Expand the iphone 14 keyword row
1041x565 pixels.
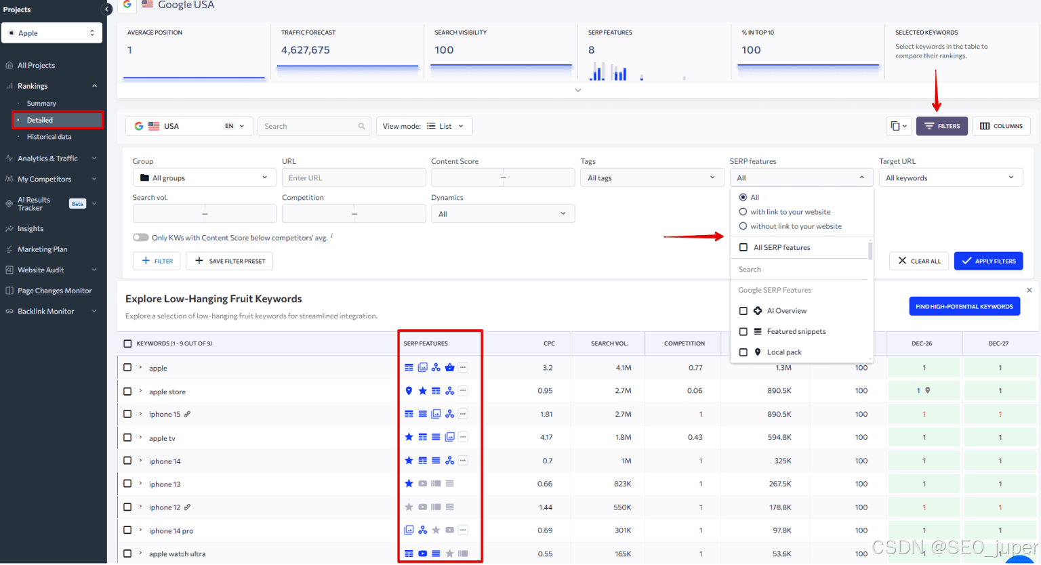click(x=141, y=461)
